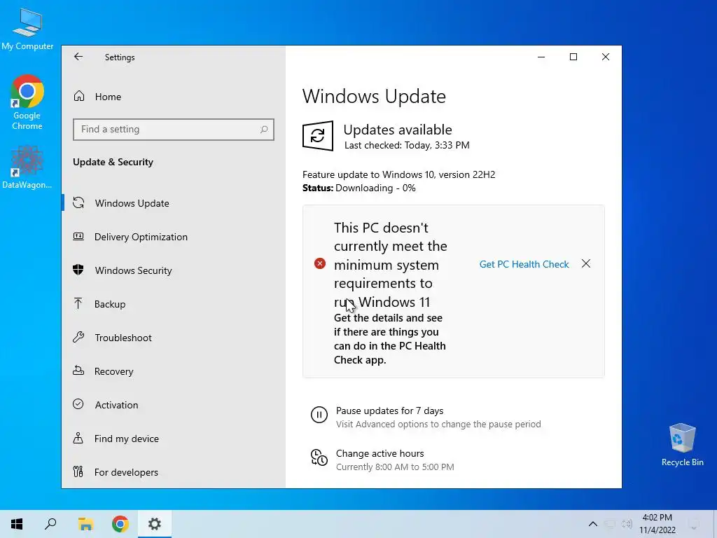Click the Update & Security heading

pos(113,162)
